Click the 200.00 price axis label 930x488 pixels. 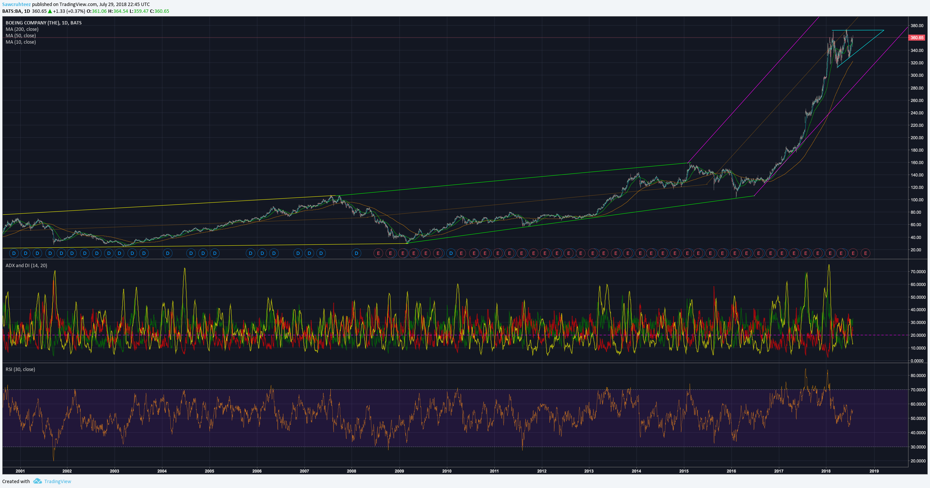[917, 138]
